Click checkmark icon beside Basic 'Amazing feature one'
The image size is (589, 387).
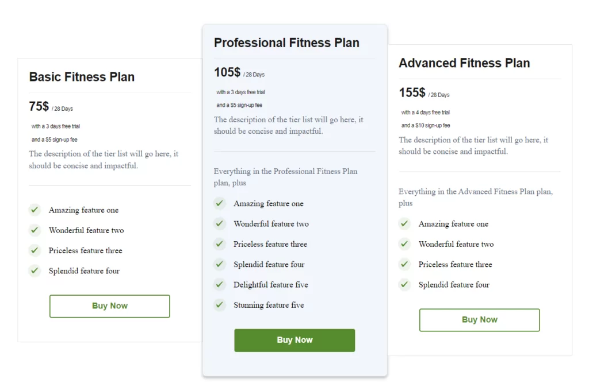(x=35, y=210)
